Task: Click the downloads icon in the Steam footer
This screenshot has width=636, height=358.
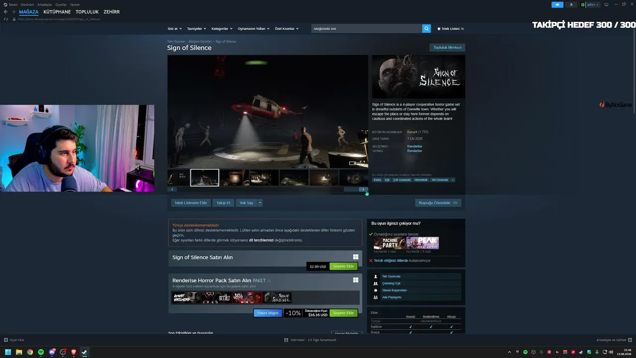Action: (286, 340)
